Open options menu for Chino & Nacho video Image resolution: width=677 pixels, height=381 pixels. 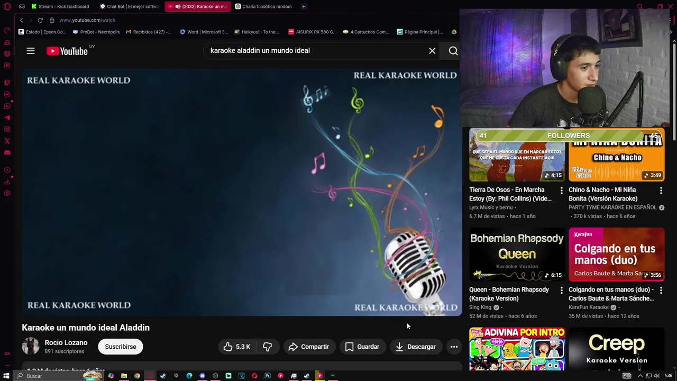[x=661, y=190]
